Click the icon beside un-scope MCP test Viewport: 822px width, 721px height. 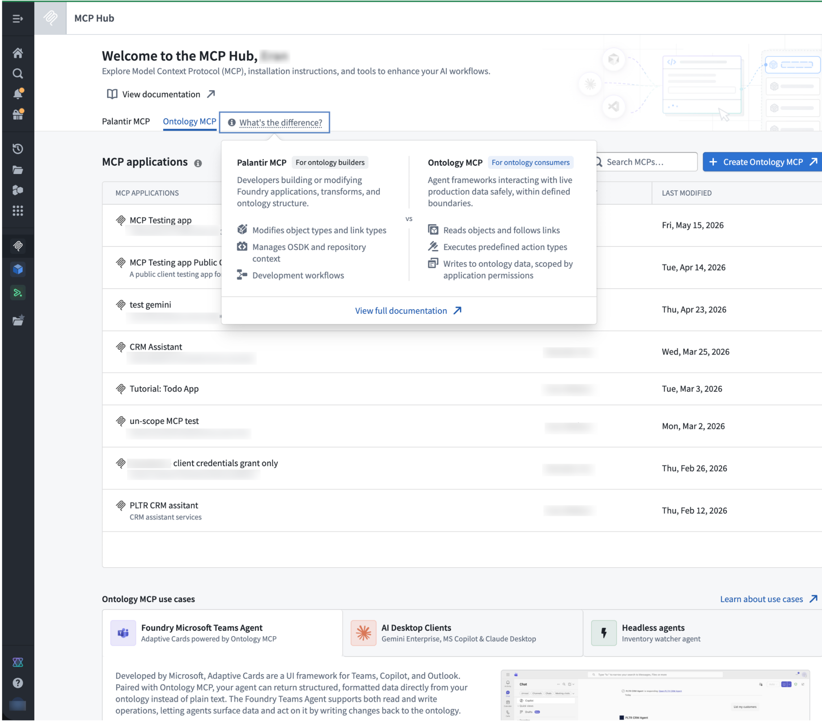click(121, 421)
